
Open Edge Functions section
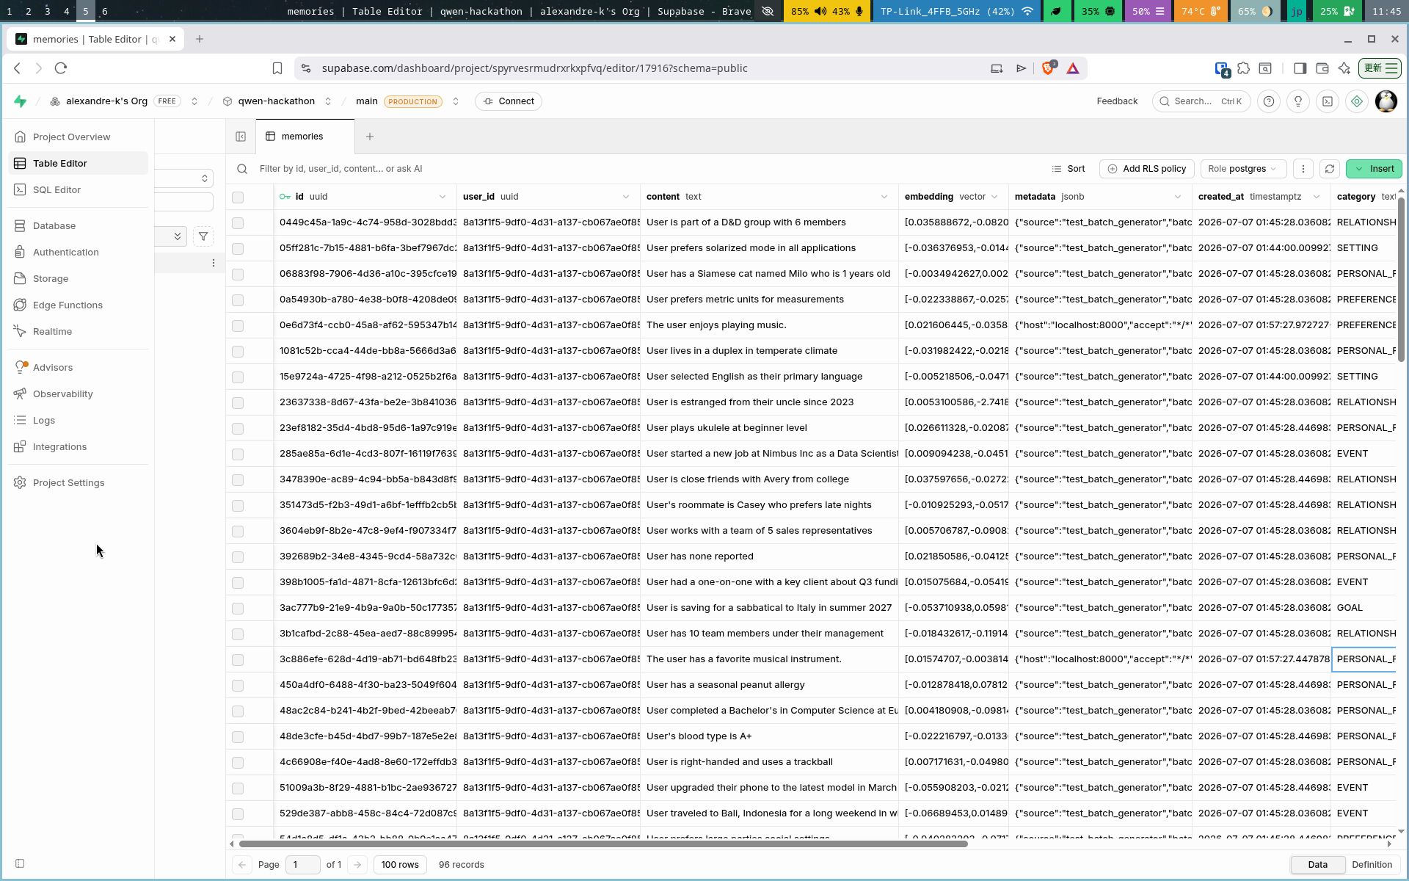78,305
